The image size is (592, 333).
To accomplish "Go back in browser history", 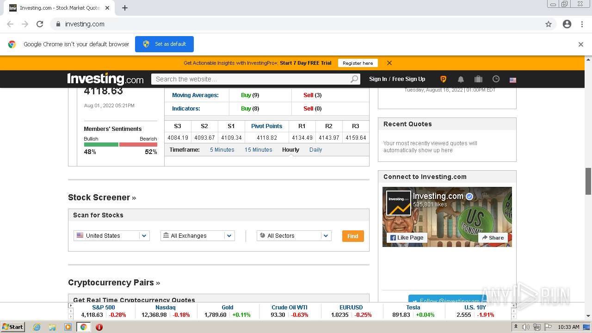I will [x=10, y=24].
